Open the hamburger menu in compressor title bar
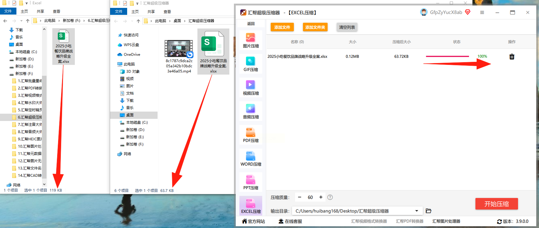This screenshot has width=539, height=228. click(482, 12)
